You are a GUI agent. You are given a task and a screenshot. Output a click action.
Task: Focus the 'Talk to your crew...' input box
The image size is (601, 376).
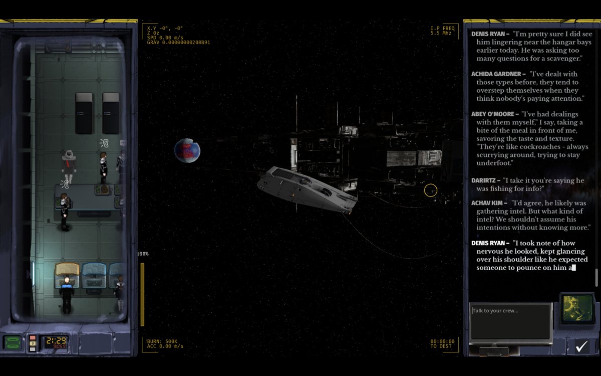(x=511, y=322)
